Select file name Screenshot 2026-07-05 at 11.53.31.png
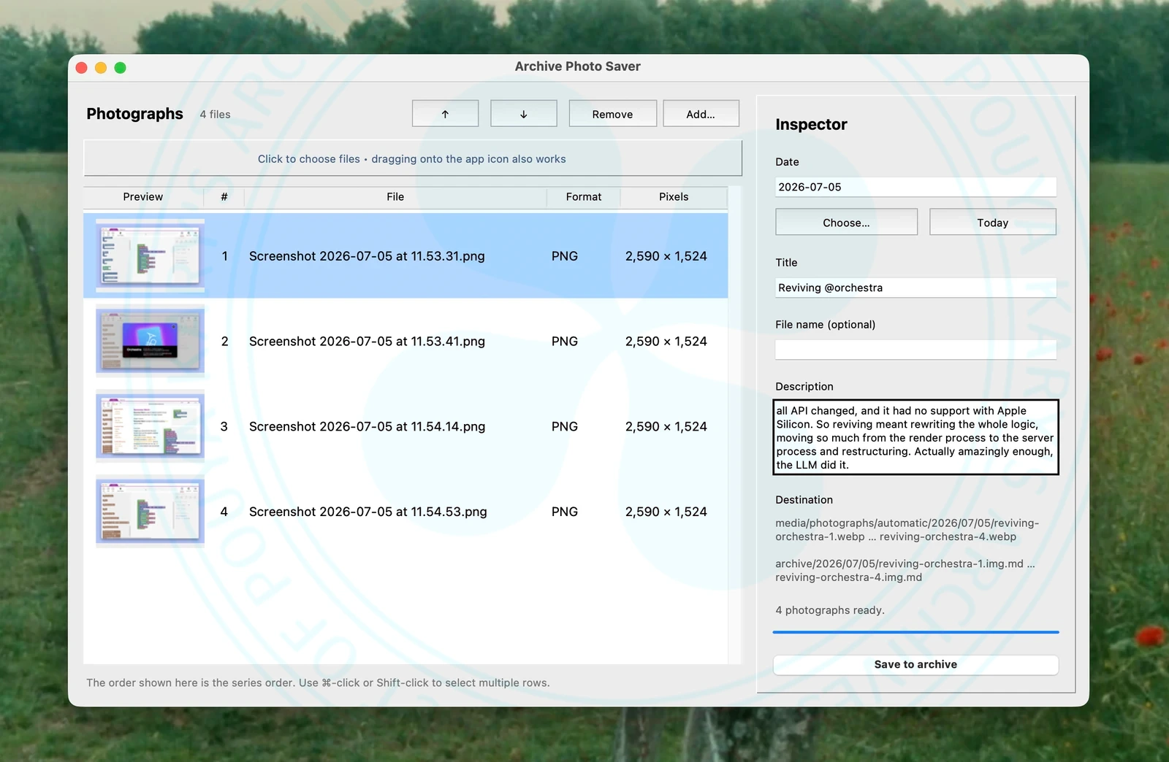Image resolution: width=1169 pixels, height=762 pixels. pos(367,256)
